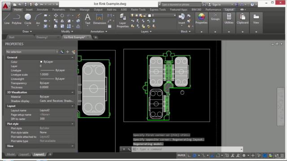
Task: Open Layer Properties manager
Action: point(122,21)
